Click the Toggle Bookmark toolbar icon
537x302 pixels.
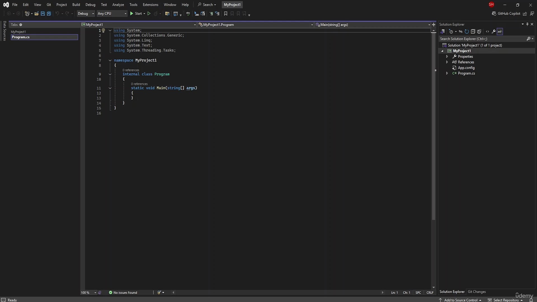(226, 13)
